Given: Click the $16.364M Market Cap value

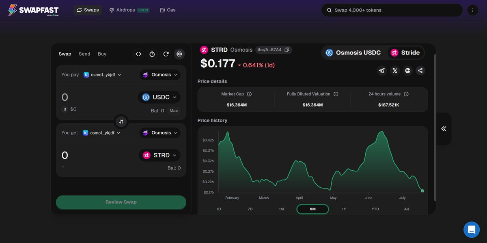Looking at the screenshot, I should (237, 105).
